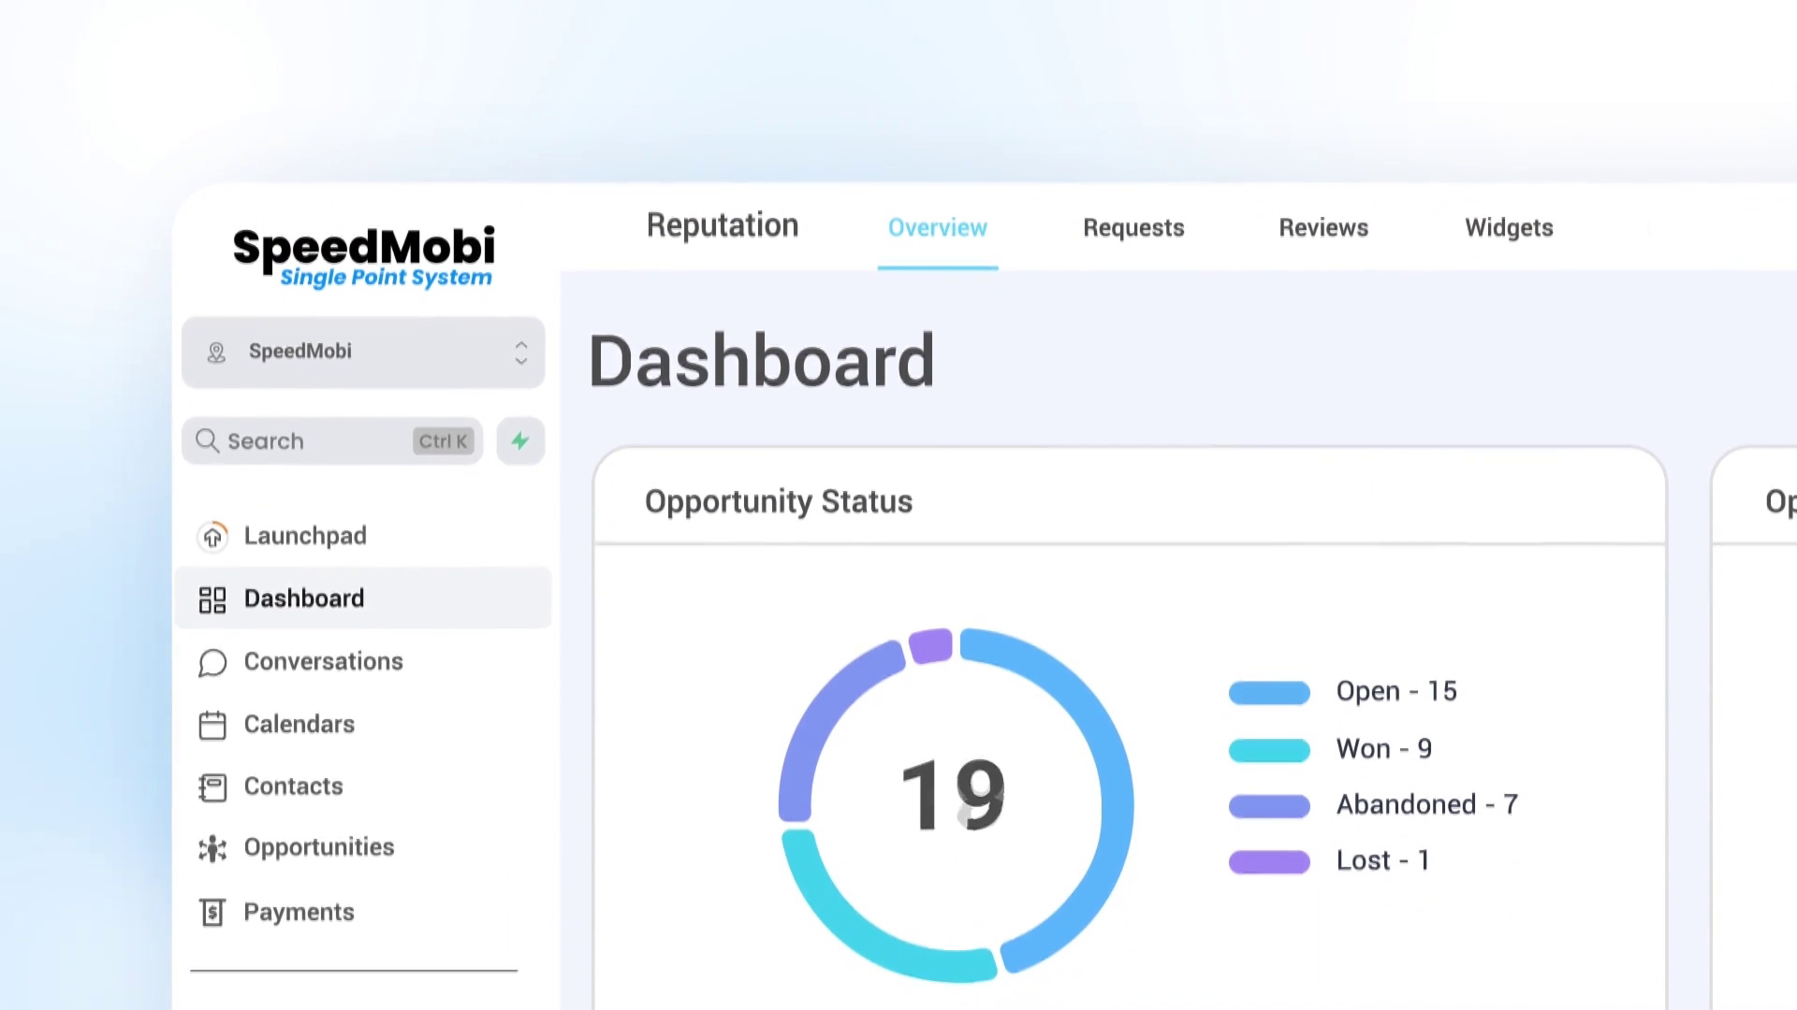Click the green lightning quick actions icon
This screenshot has height=1010, width=1797.
[520, 441]
